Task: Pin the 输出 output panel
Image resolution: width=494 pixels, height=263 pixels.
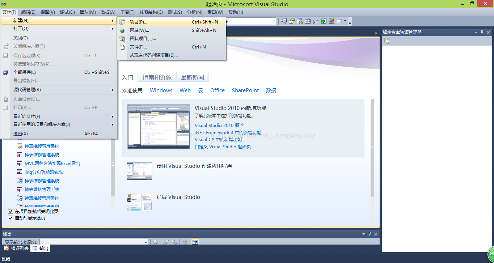Action: point(370,234)
